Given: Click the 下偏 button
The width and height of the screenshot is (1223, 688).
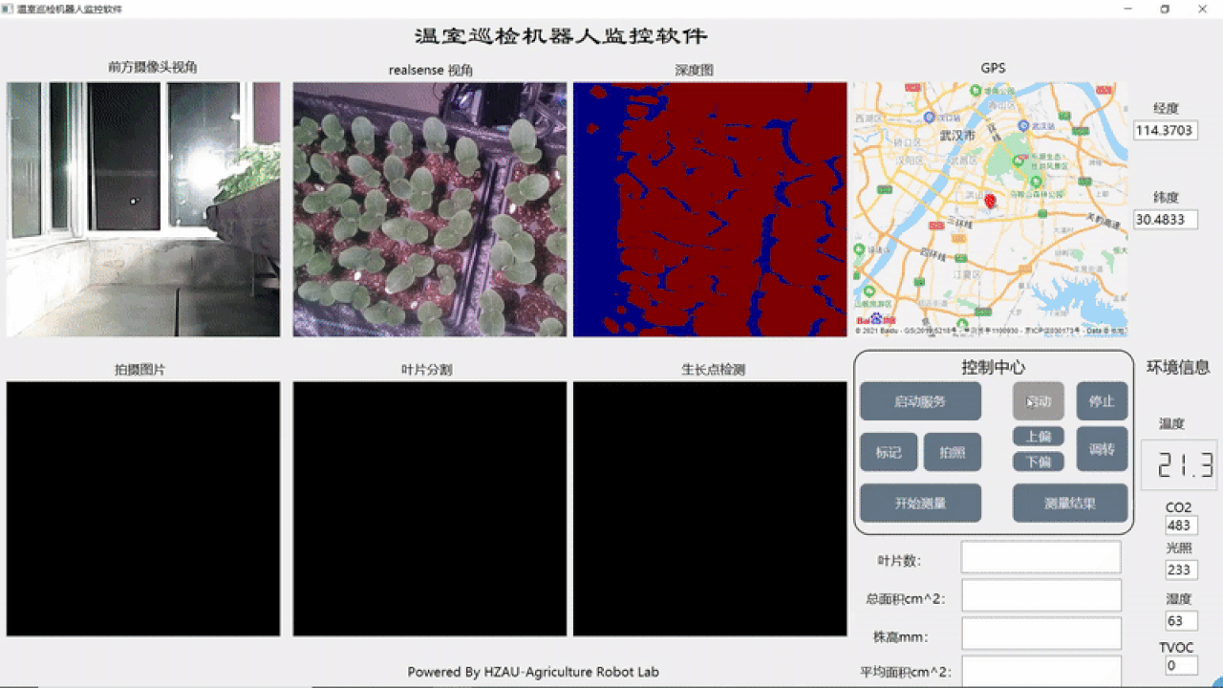Looking at the screenshot, I should (1038, 462).
